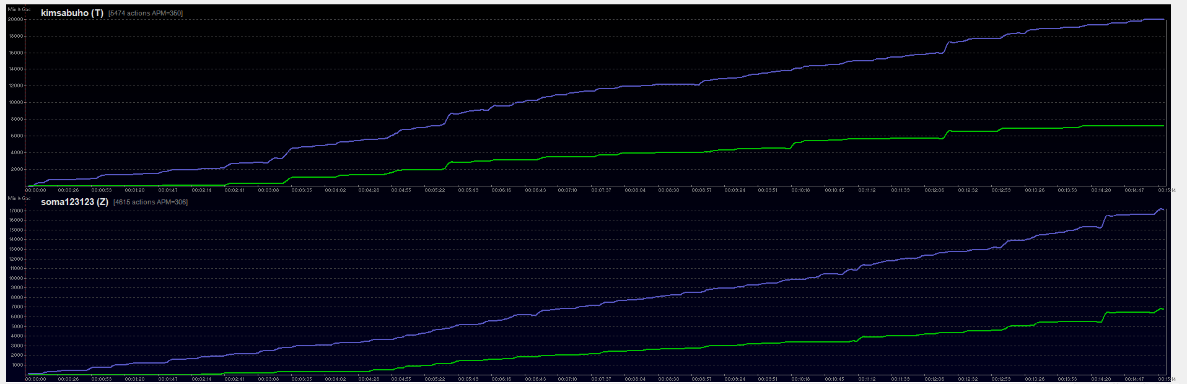Viewport: 1187px width, 384px height.
Task: Click the "00:00:26" time label under kimsabuho's chart
Action: click(x=68, y=190)
